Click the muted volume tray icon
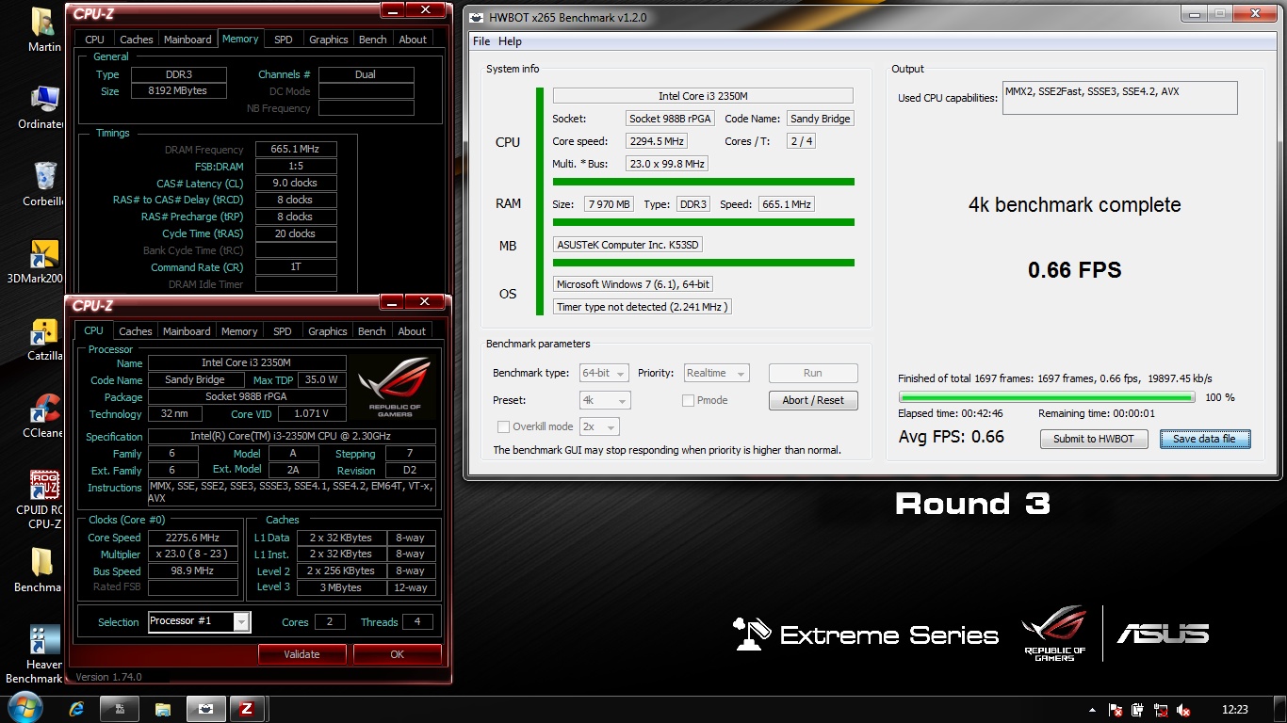This screenshot has width=1287, height=723. (1183, 711)
